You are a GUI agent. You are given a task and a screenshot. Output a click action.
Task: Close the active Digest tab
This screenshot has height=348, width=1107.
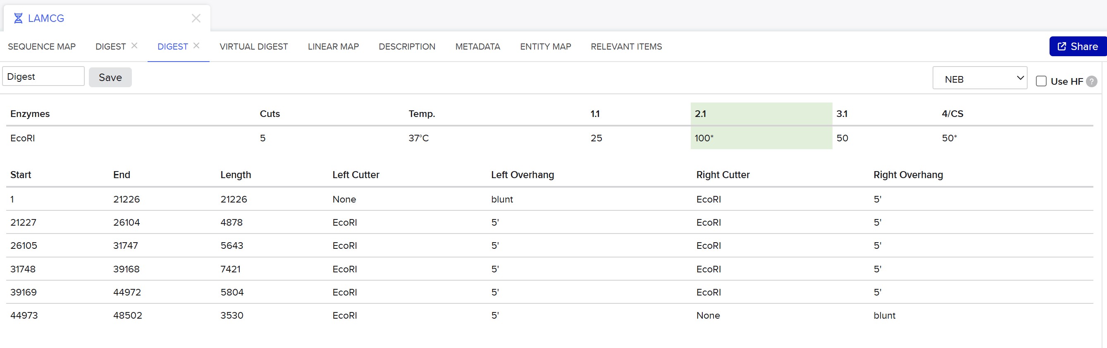pyautogui.click(x=196, y=45)
